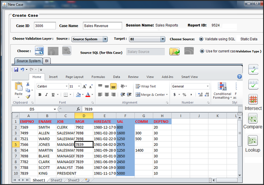Switch to the BI tab

point(47,61)
